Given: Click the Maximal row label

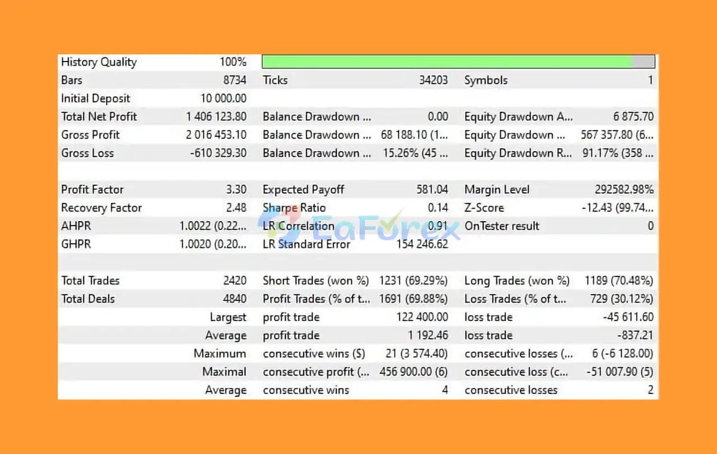Looking at the screenshot, I should pyautogui.click(x=225, y=372).
